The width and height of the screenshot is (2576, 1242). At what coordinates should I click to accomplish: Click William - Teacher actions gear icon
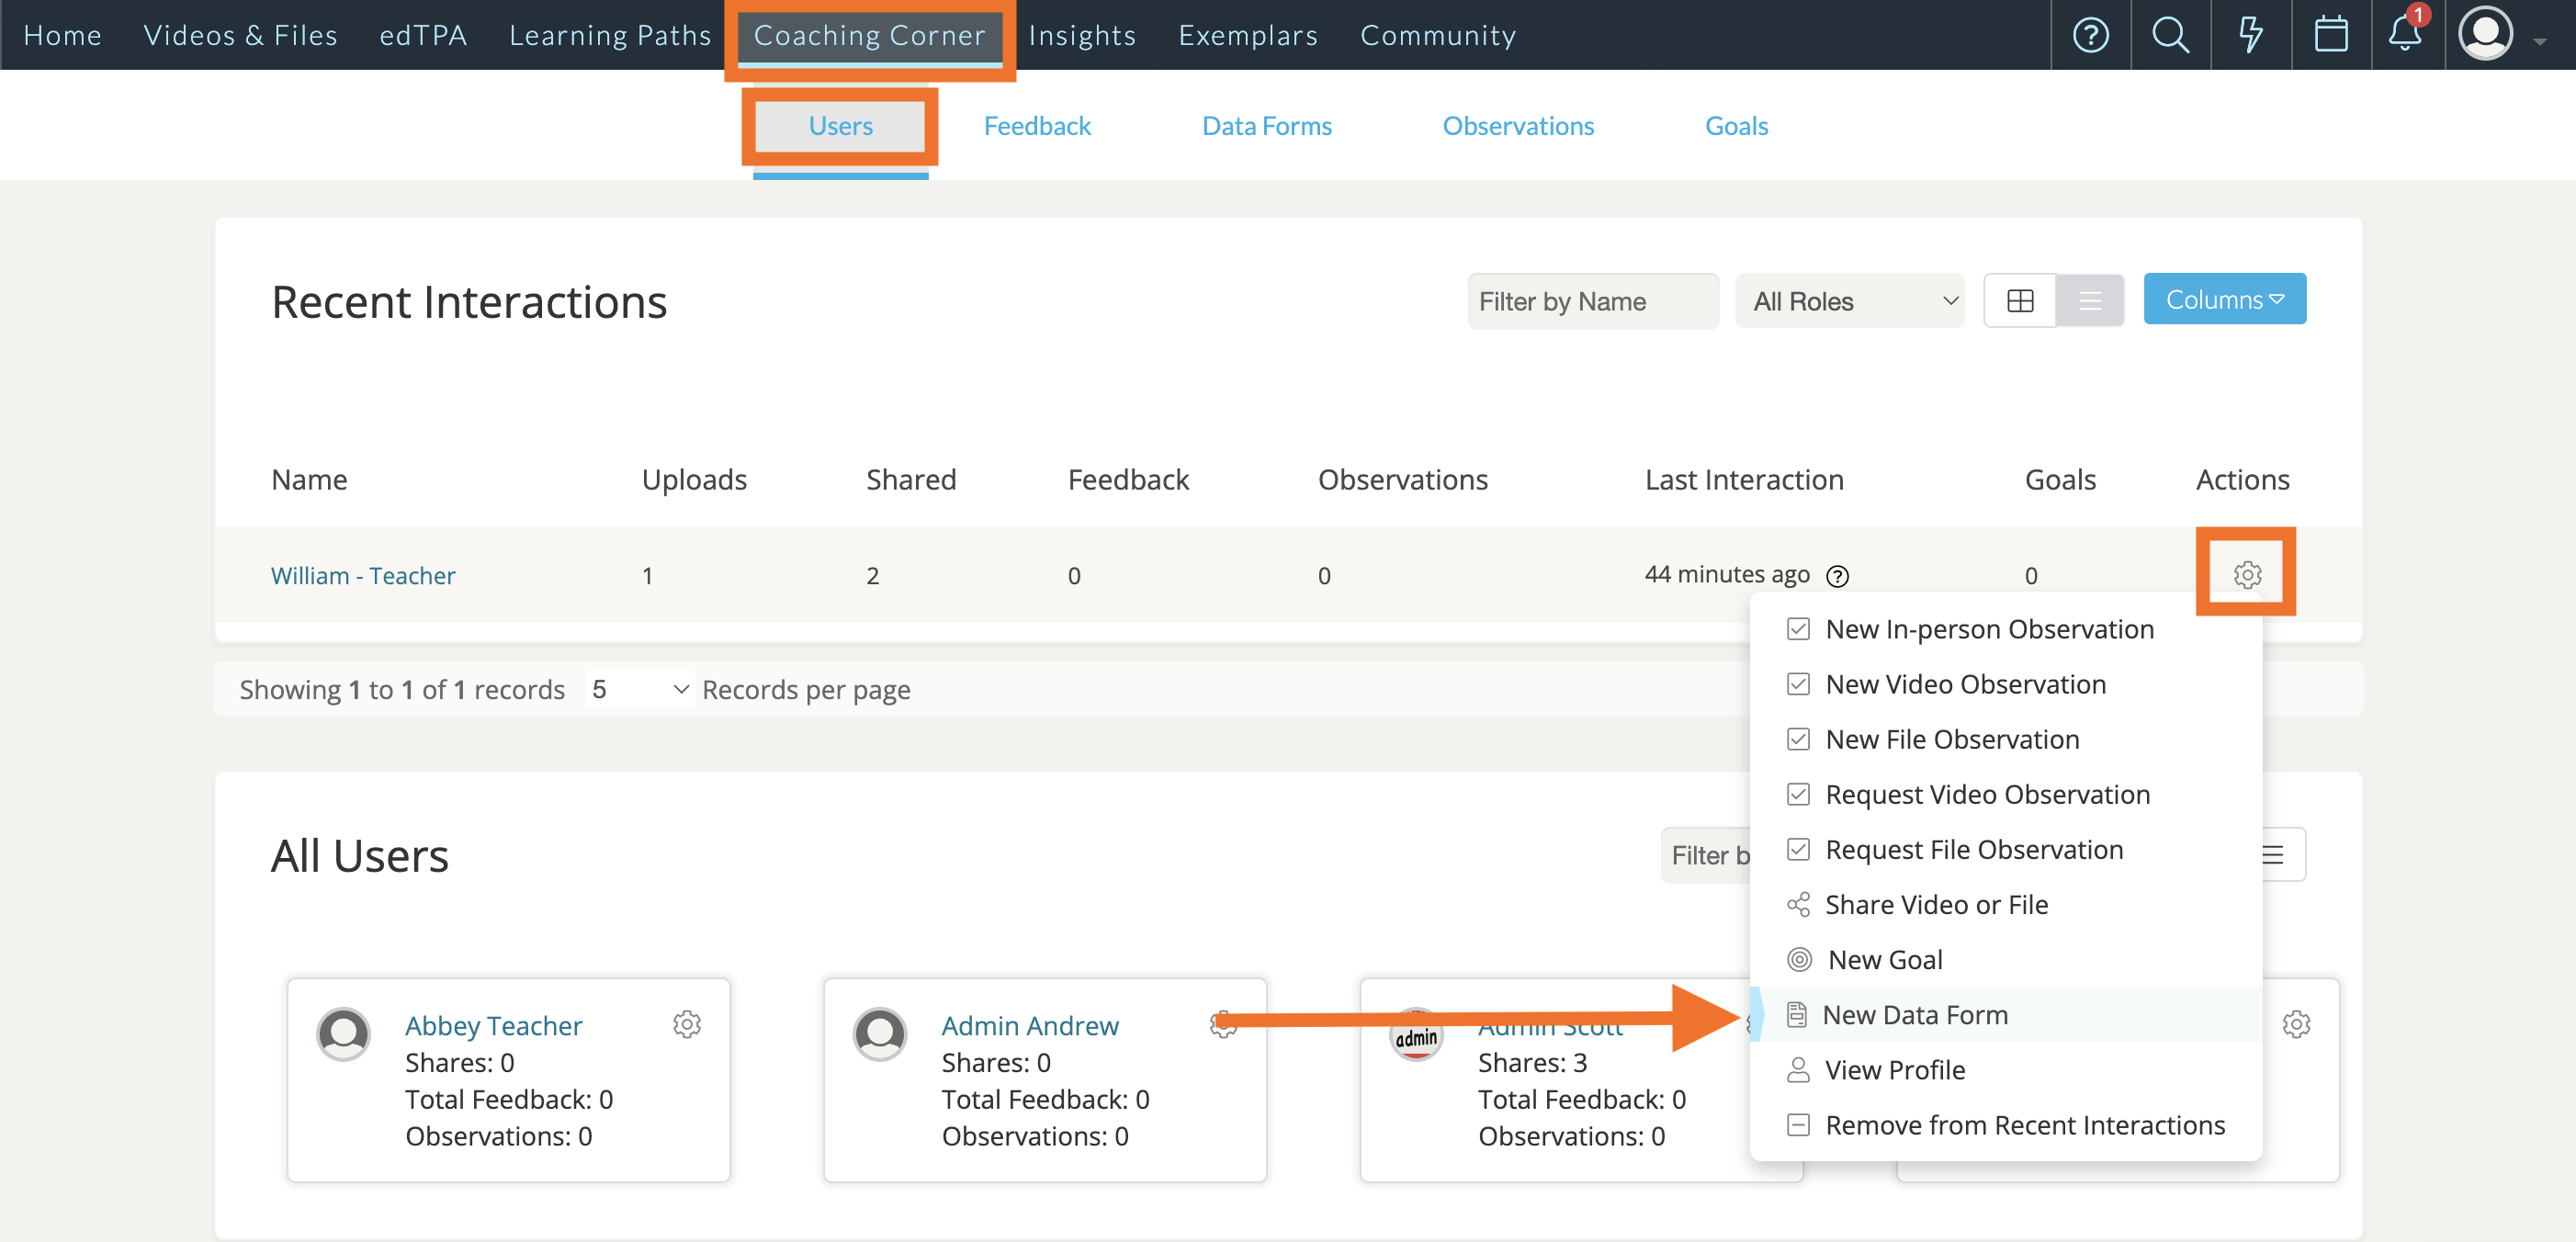coord(2247,575)
